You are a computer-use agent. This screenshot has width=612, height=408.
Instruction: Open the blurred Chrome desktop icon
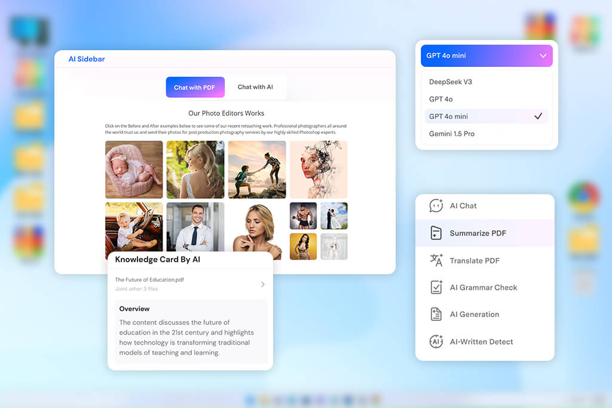pyautogui.click(x=583, y=197)
